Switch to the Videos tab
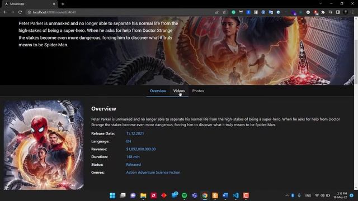This screenshot has width=358, height=201. 179,91
